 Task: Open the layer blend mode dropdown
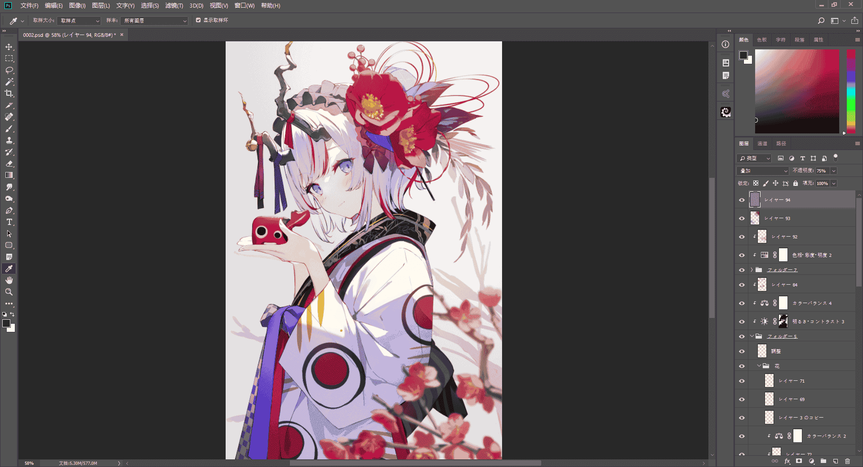763,171
